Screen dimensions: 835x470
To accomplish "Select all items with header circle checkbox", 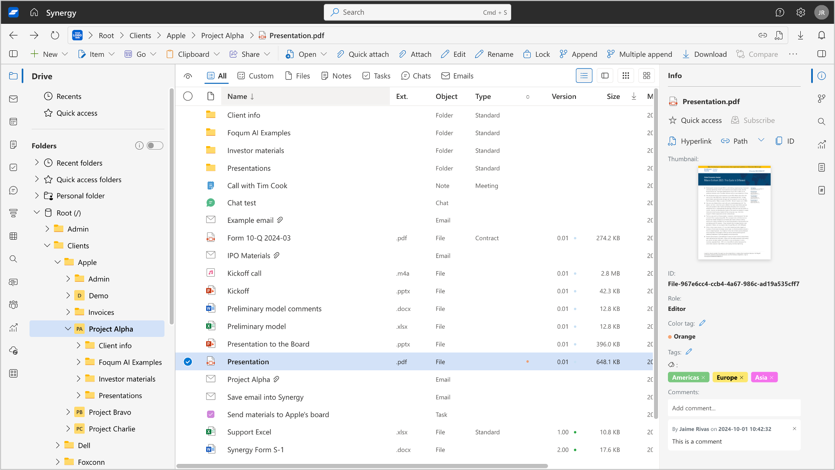I will [x=188, y=96].
